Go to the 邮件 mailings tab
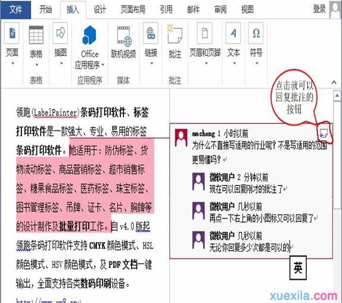 click(194, 10)
